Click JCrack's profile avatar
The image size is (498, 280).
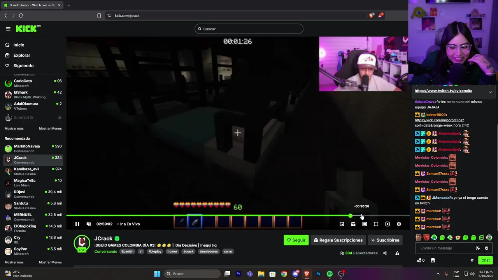tap(82, 243)
